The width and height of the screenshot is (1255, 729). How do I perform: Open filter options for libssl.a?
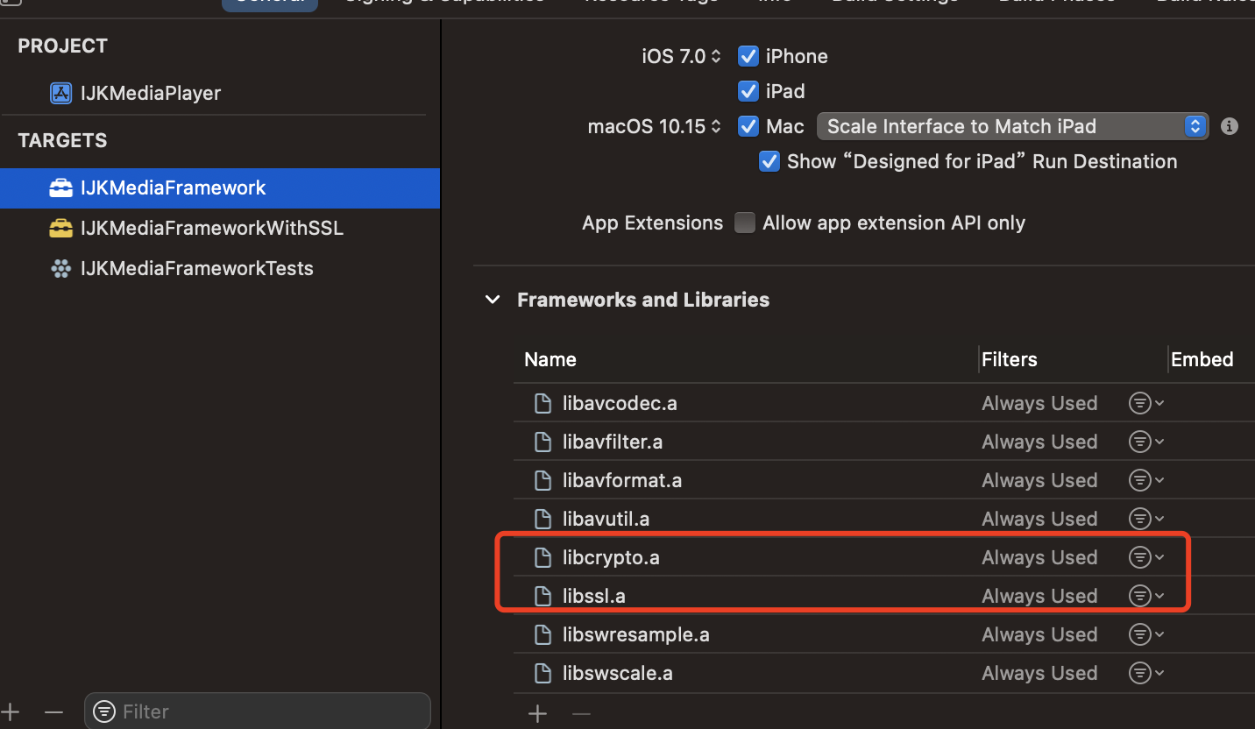[x=1145, y=596]
